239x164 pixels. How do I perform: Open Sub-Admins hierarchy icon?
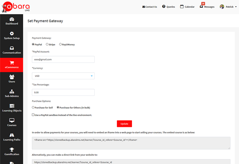tap(12, 91)
